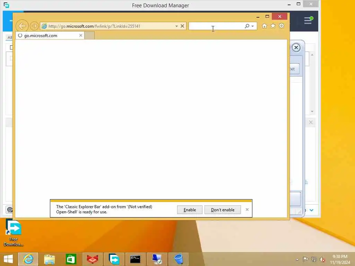The width and height of the screenshot is (355, 266).
Task: Switch to Free Download Manager in taskbar
Action: [114, 259]
